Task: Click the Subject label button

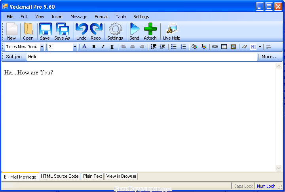Action: tap(15, 57)
